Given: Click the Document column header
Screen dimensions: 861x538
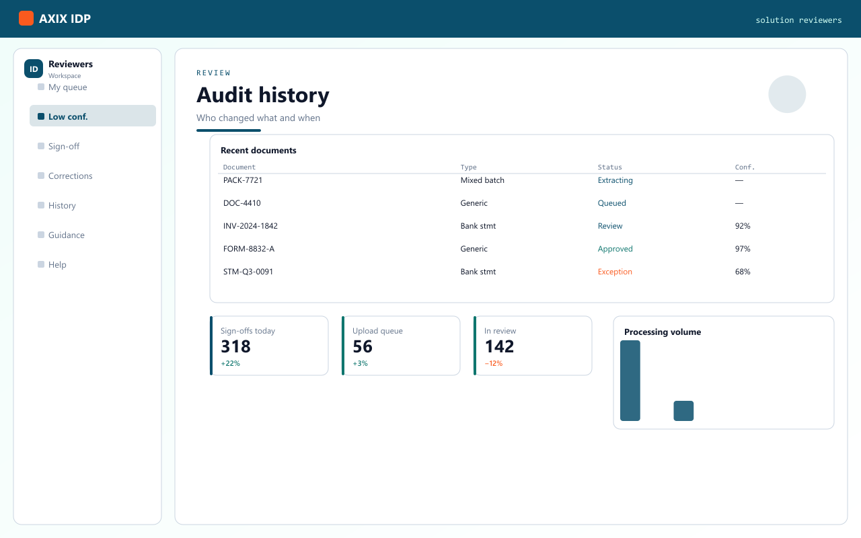Looking at the screenshot, I should pos(239,167).
